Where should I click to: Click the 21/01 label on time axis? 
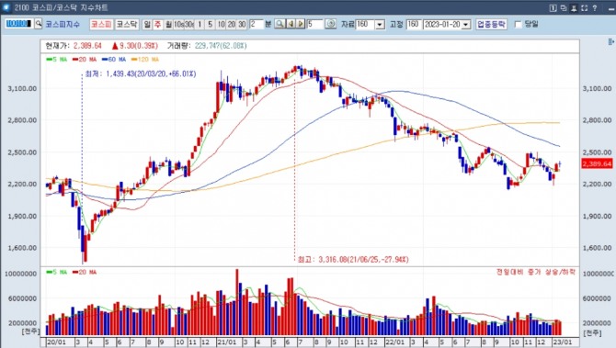pyautogui.click(x=227, y=342)
